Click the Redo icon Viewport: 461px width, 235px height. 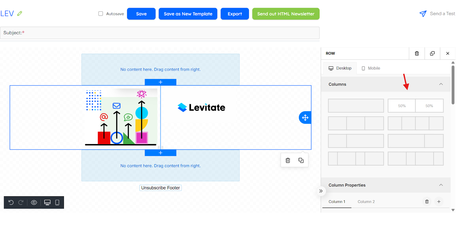[x=21, y=203]
